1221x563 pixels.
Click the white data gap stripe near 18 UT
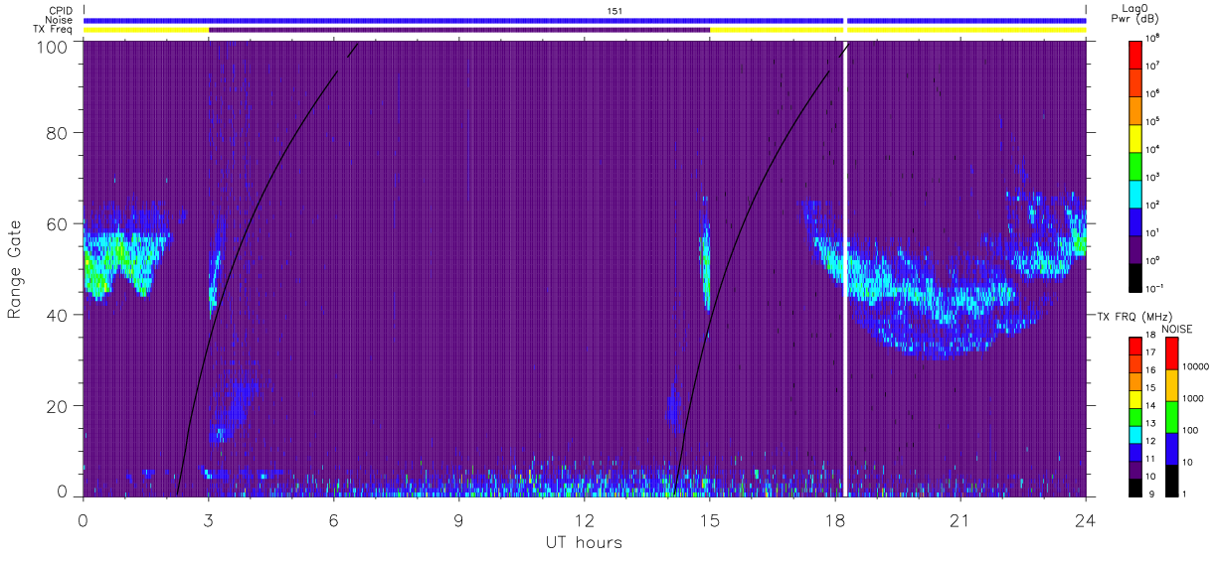pos(845,268)
